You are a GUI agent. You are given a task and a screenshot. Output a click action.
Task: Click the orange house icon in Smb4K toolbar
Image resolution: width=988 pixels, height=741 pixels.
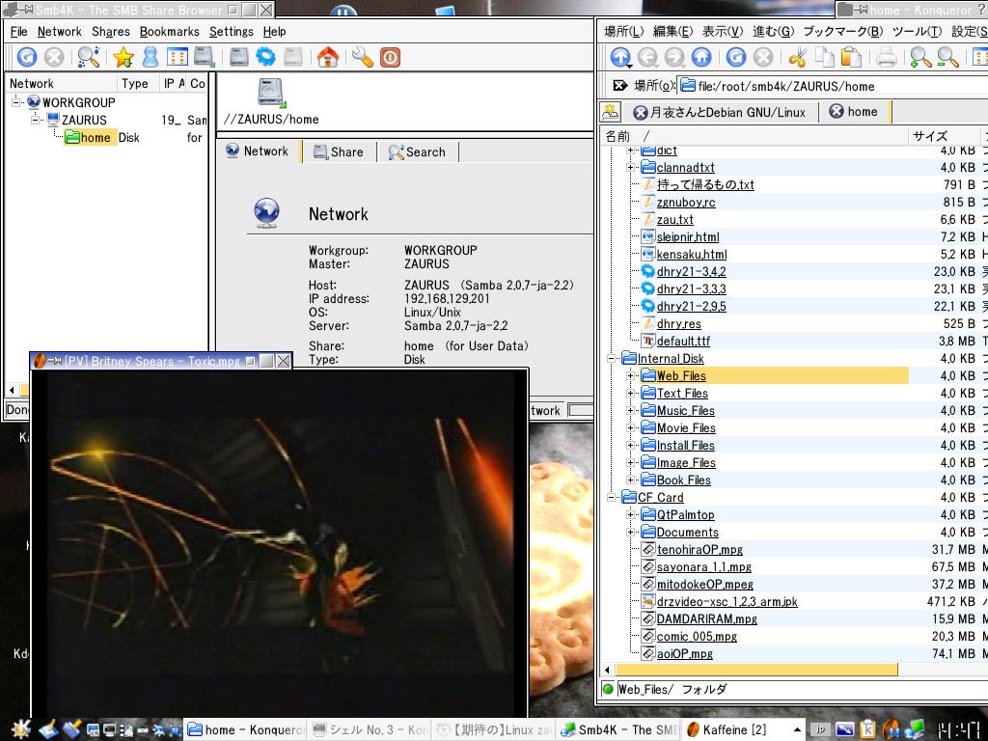coord(328,57)
